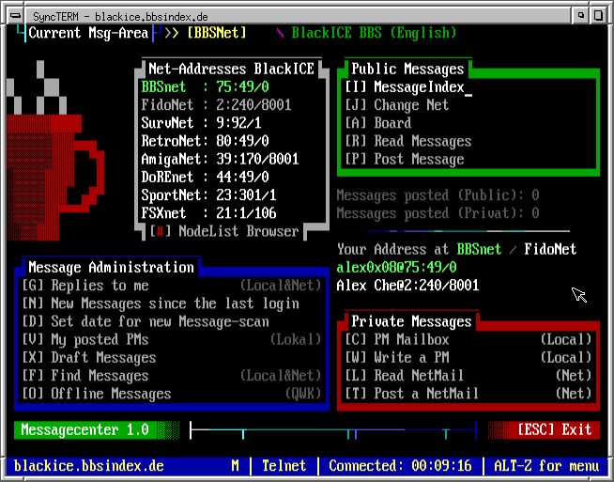Click the alex0x08@75:49/0 address
The width and height of the screenshot is (614, 482).
397,267
